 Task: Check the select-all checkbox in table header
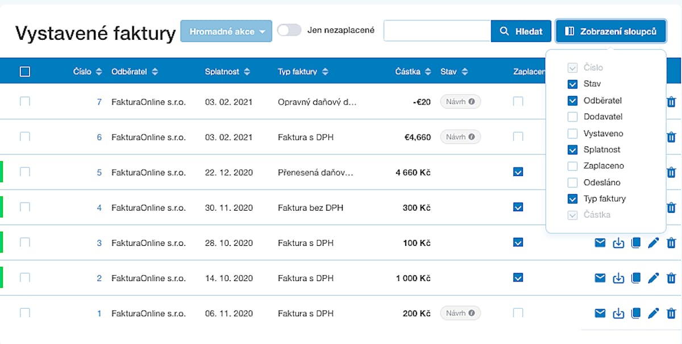25,72
